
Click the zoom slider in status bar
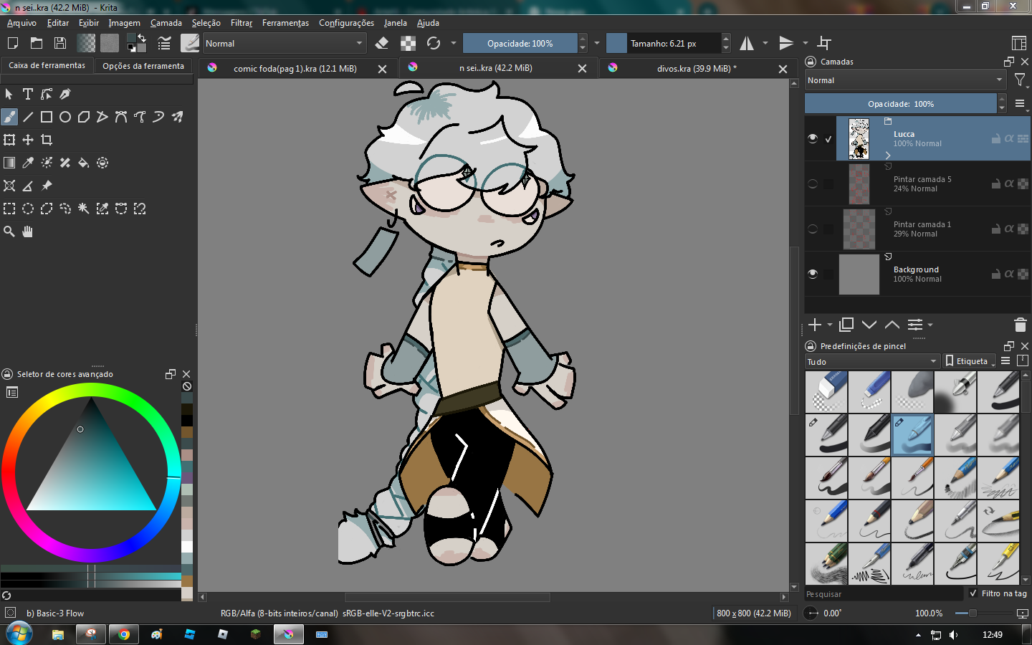click(x=973, y=613)
